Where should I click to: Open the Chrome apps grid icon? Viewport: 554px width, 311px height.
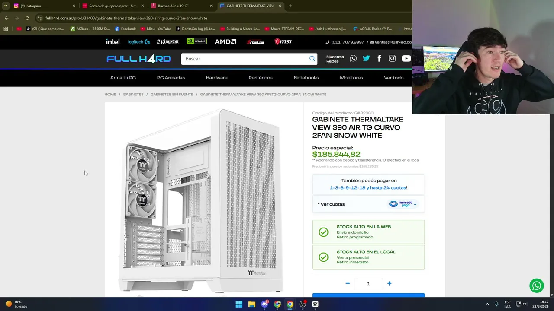(6, 29)
